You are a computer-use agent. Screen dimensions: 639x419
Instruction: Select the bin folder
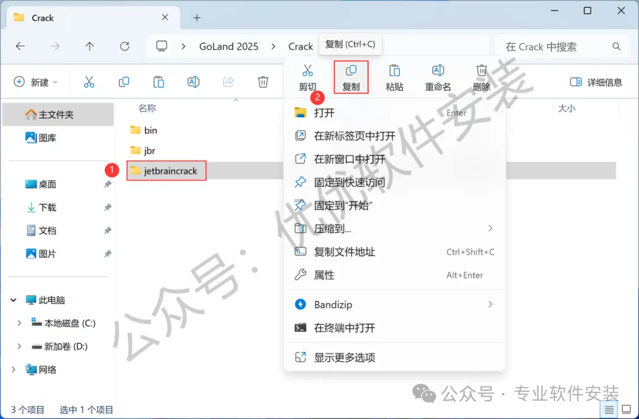pos(143,130)
